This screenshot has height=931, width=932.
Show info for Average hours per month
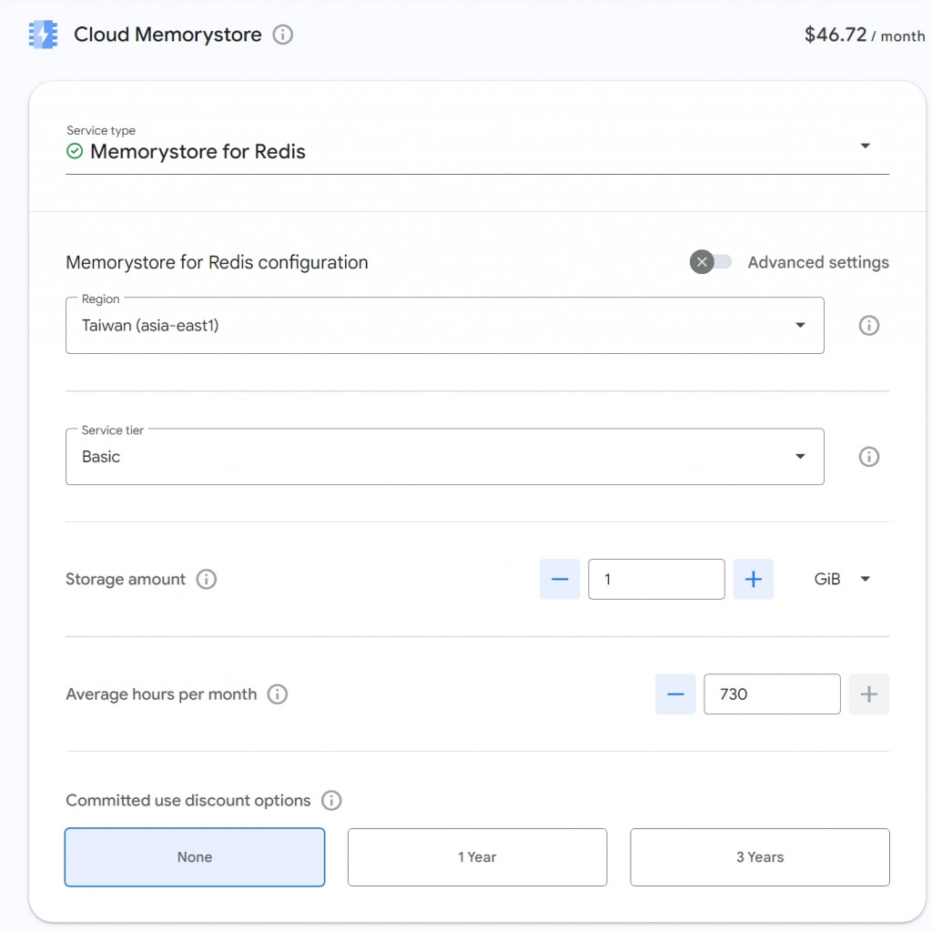click(x=278, y=694)
